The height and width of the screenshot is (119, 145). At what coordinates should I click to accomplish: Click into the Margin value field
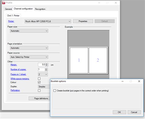click(42, 65)
